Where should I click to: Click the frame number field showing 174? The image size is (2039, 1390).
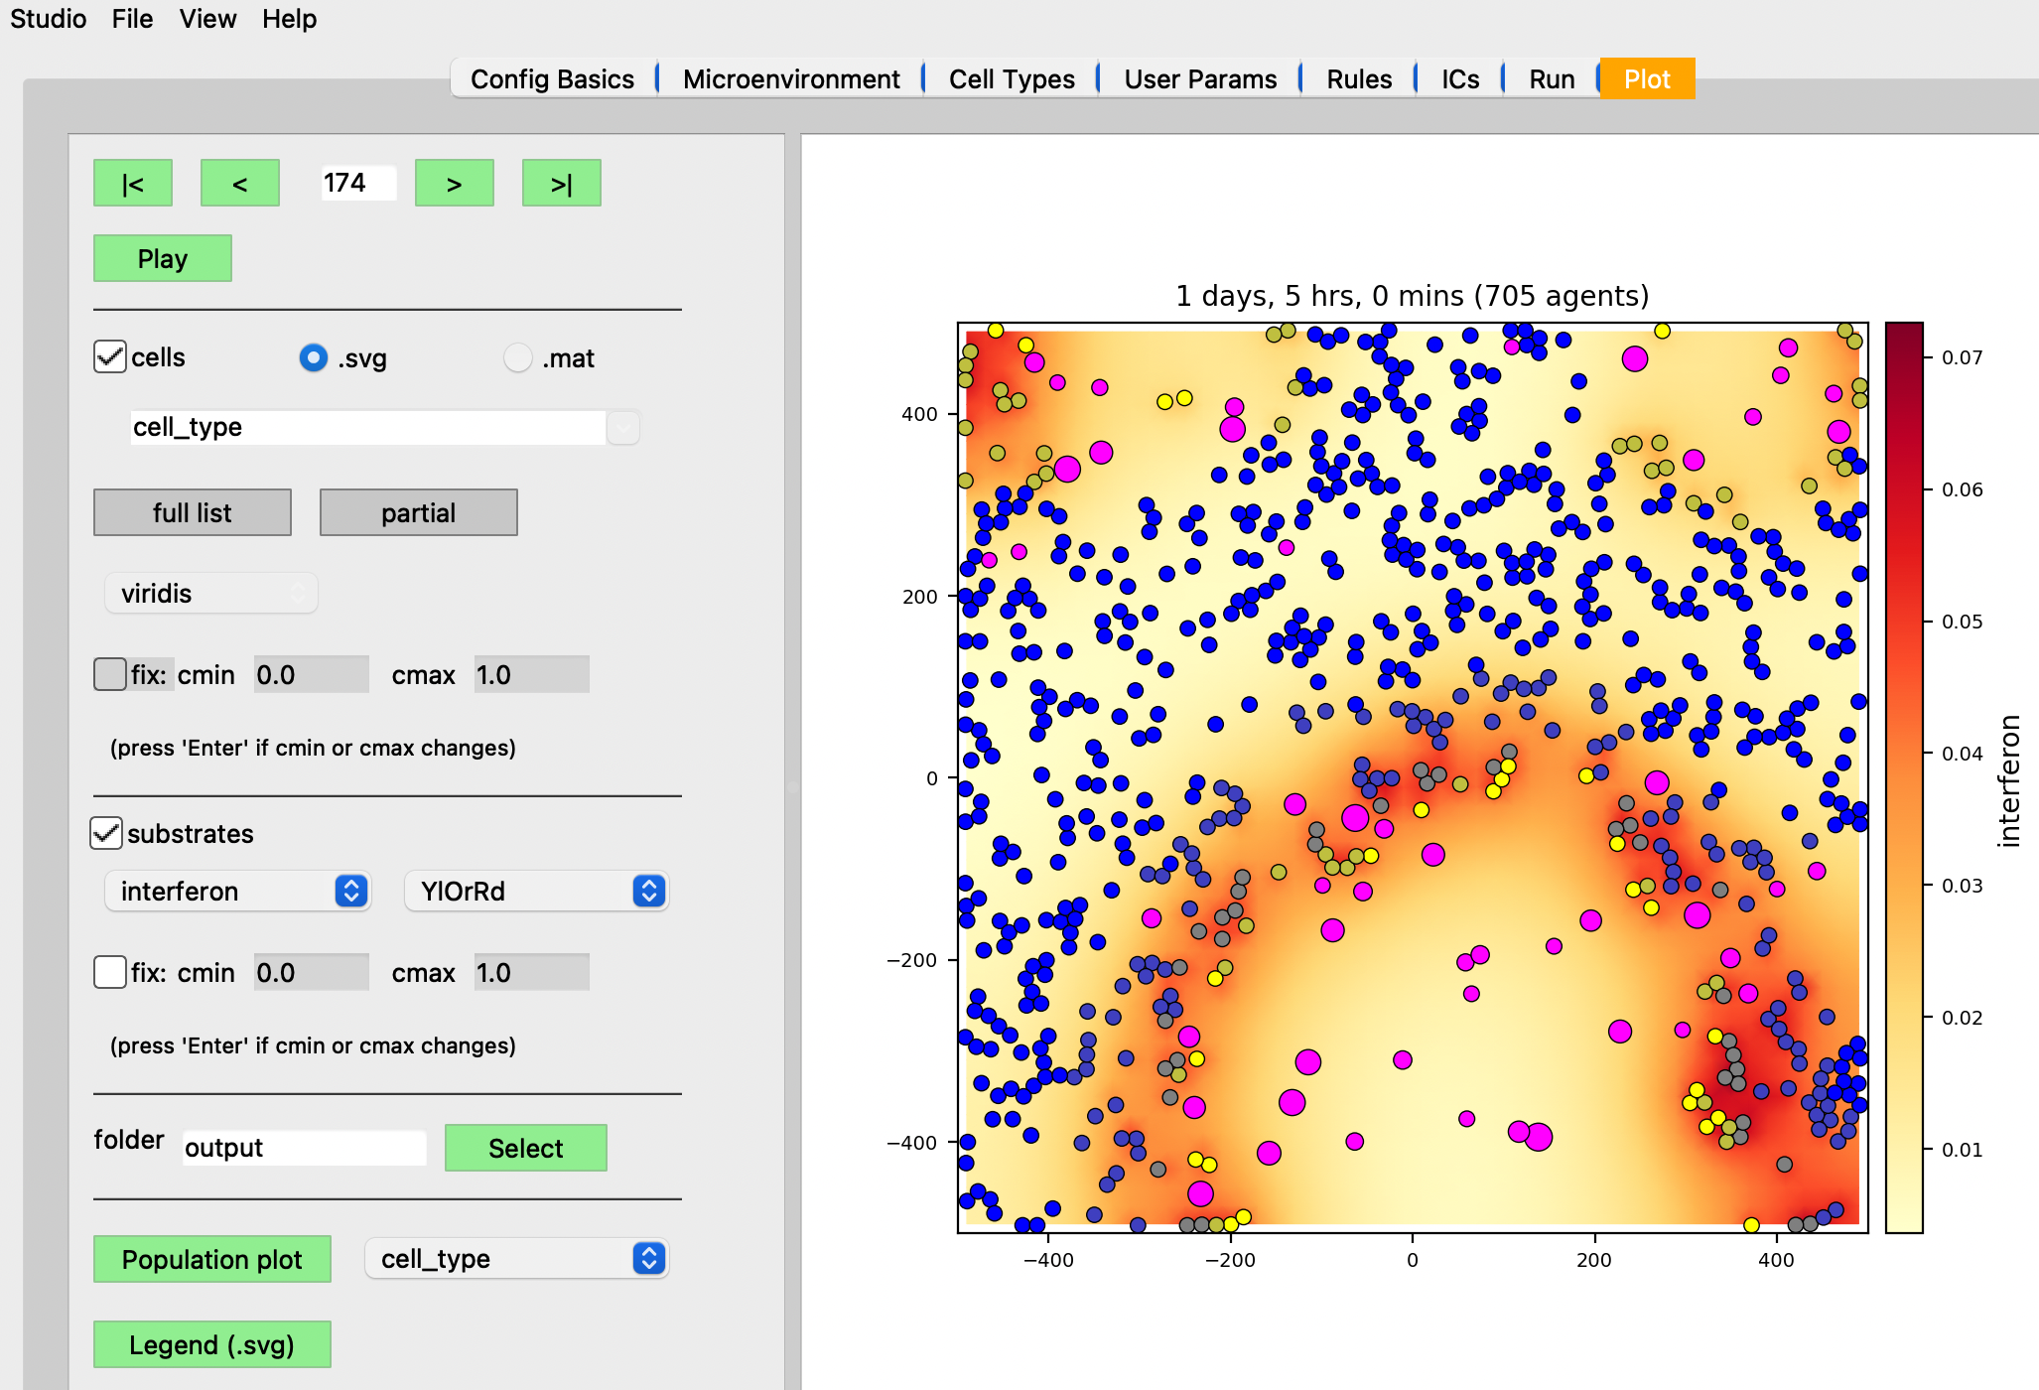(358, 183)
